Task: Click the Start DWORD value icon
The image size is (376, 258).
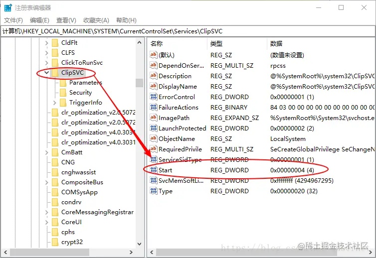Action: tap(154, 170)
